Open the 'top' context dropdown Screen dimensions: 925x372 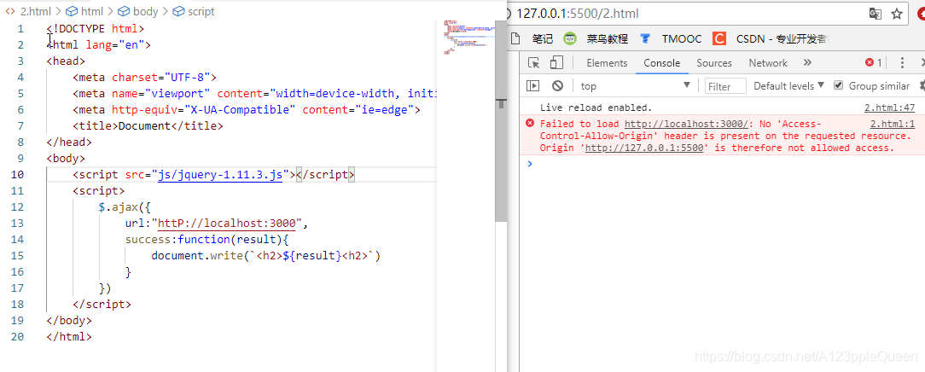tap(636, 86)
